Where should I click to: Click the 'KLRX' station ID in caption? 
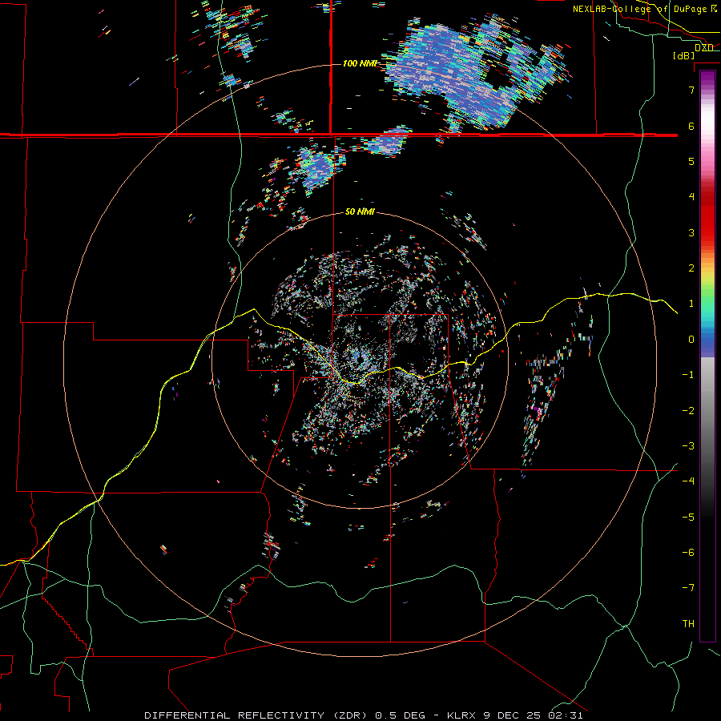coord(461,715)
